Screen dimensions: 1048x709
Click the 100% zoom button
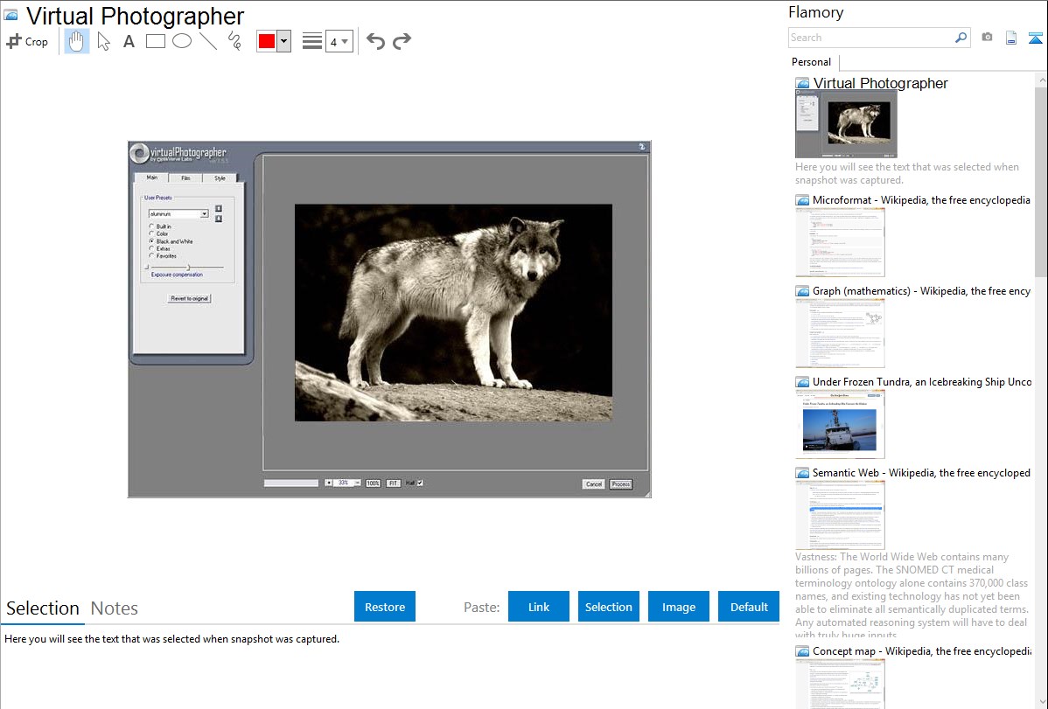click(373, 483)
